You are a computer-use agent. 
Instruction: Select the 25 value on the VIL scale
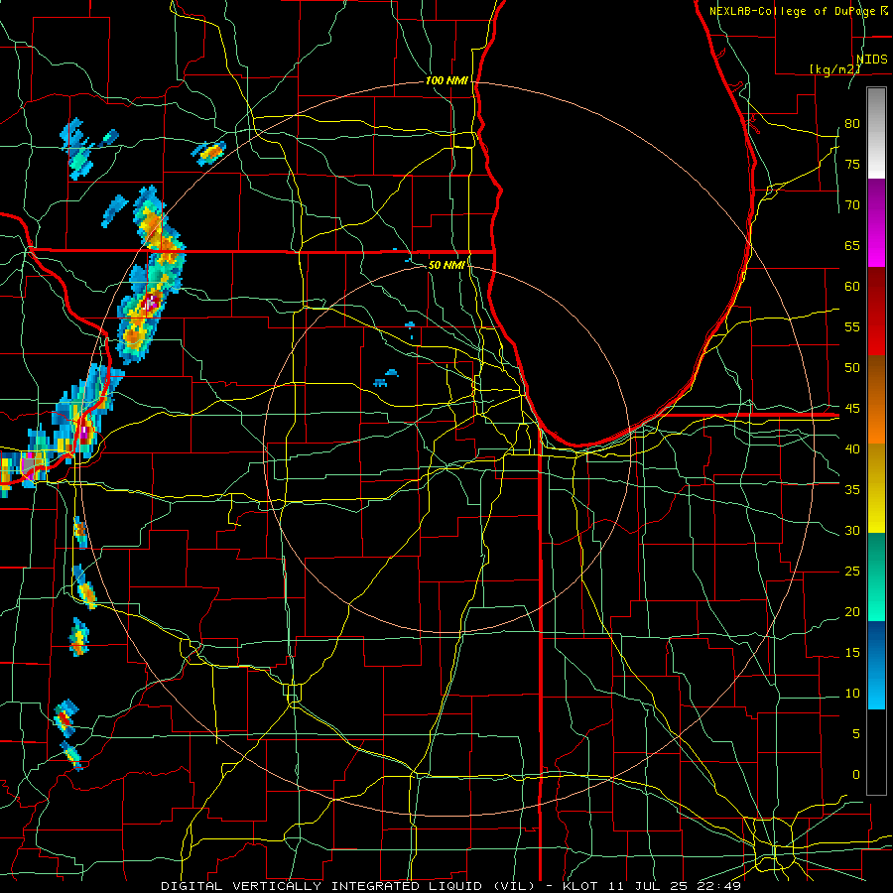[852, 572]
